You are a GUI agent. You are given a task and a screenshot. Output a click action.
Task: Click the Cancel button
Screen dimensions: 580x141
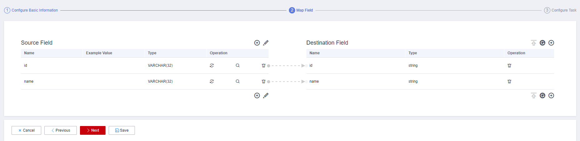[26, 130]
